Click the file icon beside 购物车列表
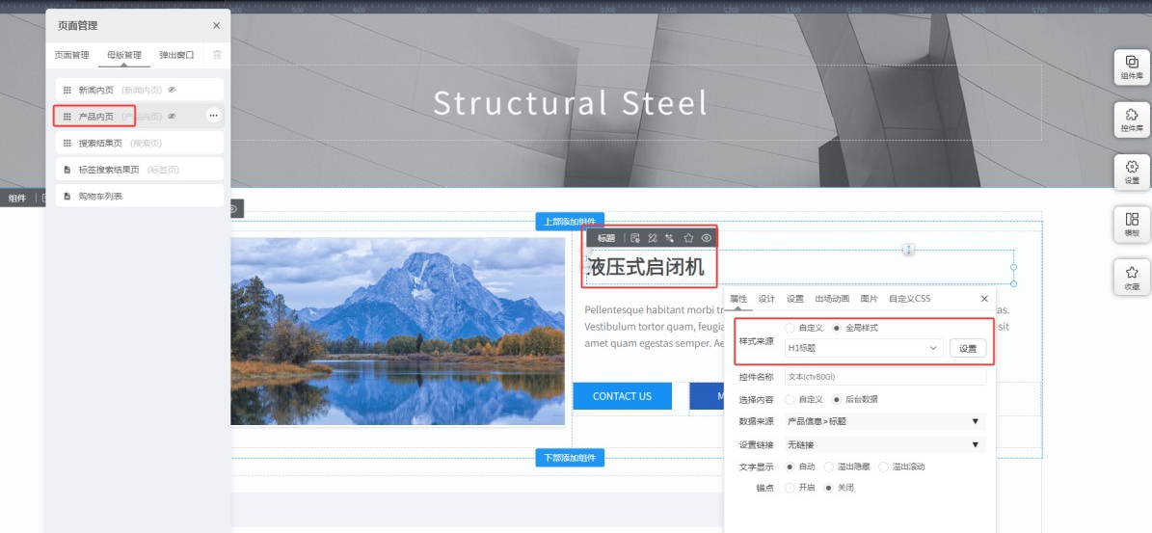Viewport: 1152px width, 533px height. (x=67, y=196)
